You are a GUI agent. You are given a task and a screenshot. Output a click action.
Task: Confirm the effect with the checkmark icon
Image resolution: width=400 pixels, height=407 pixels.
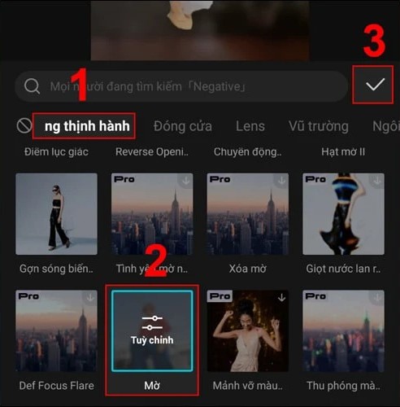click(375, 85)
